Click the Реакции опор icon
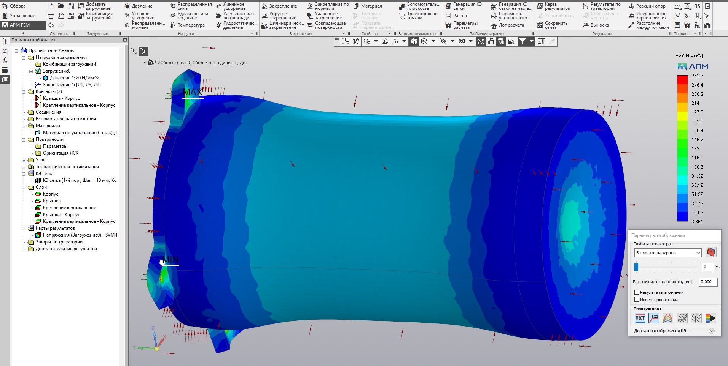Screen dimensions: 728x366 coord(631,6)
